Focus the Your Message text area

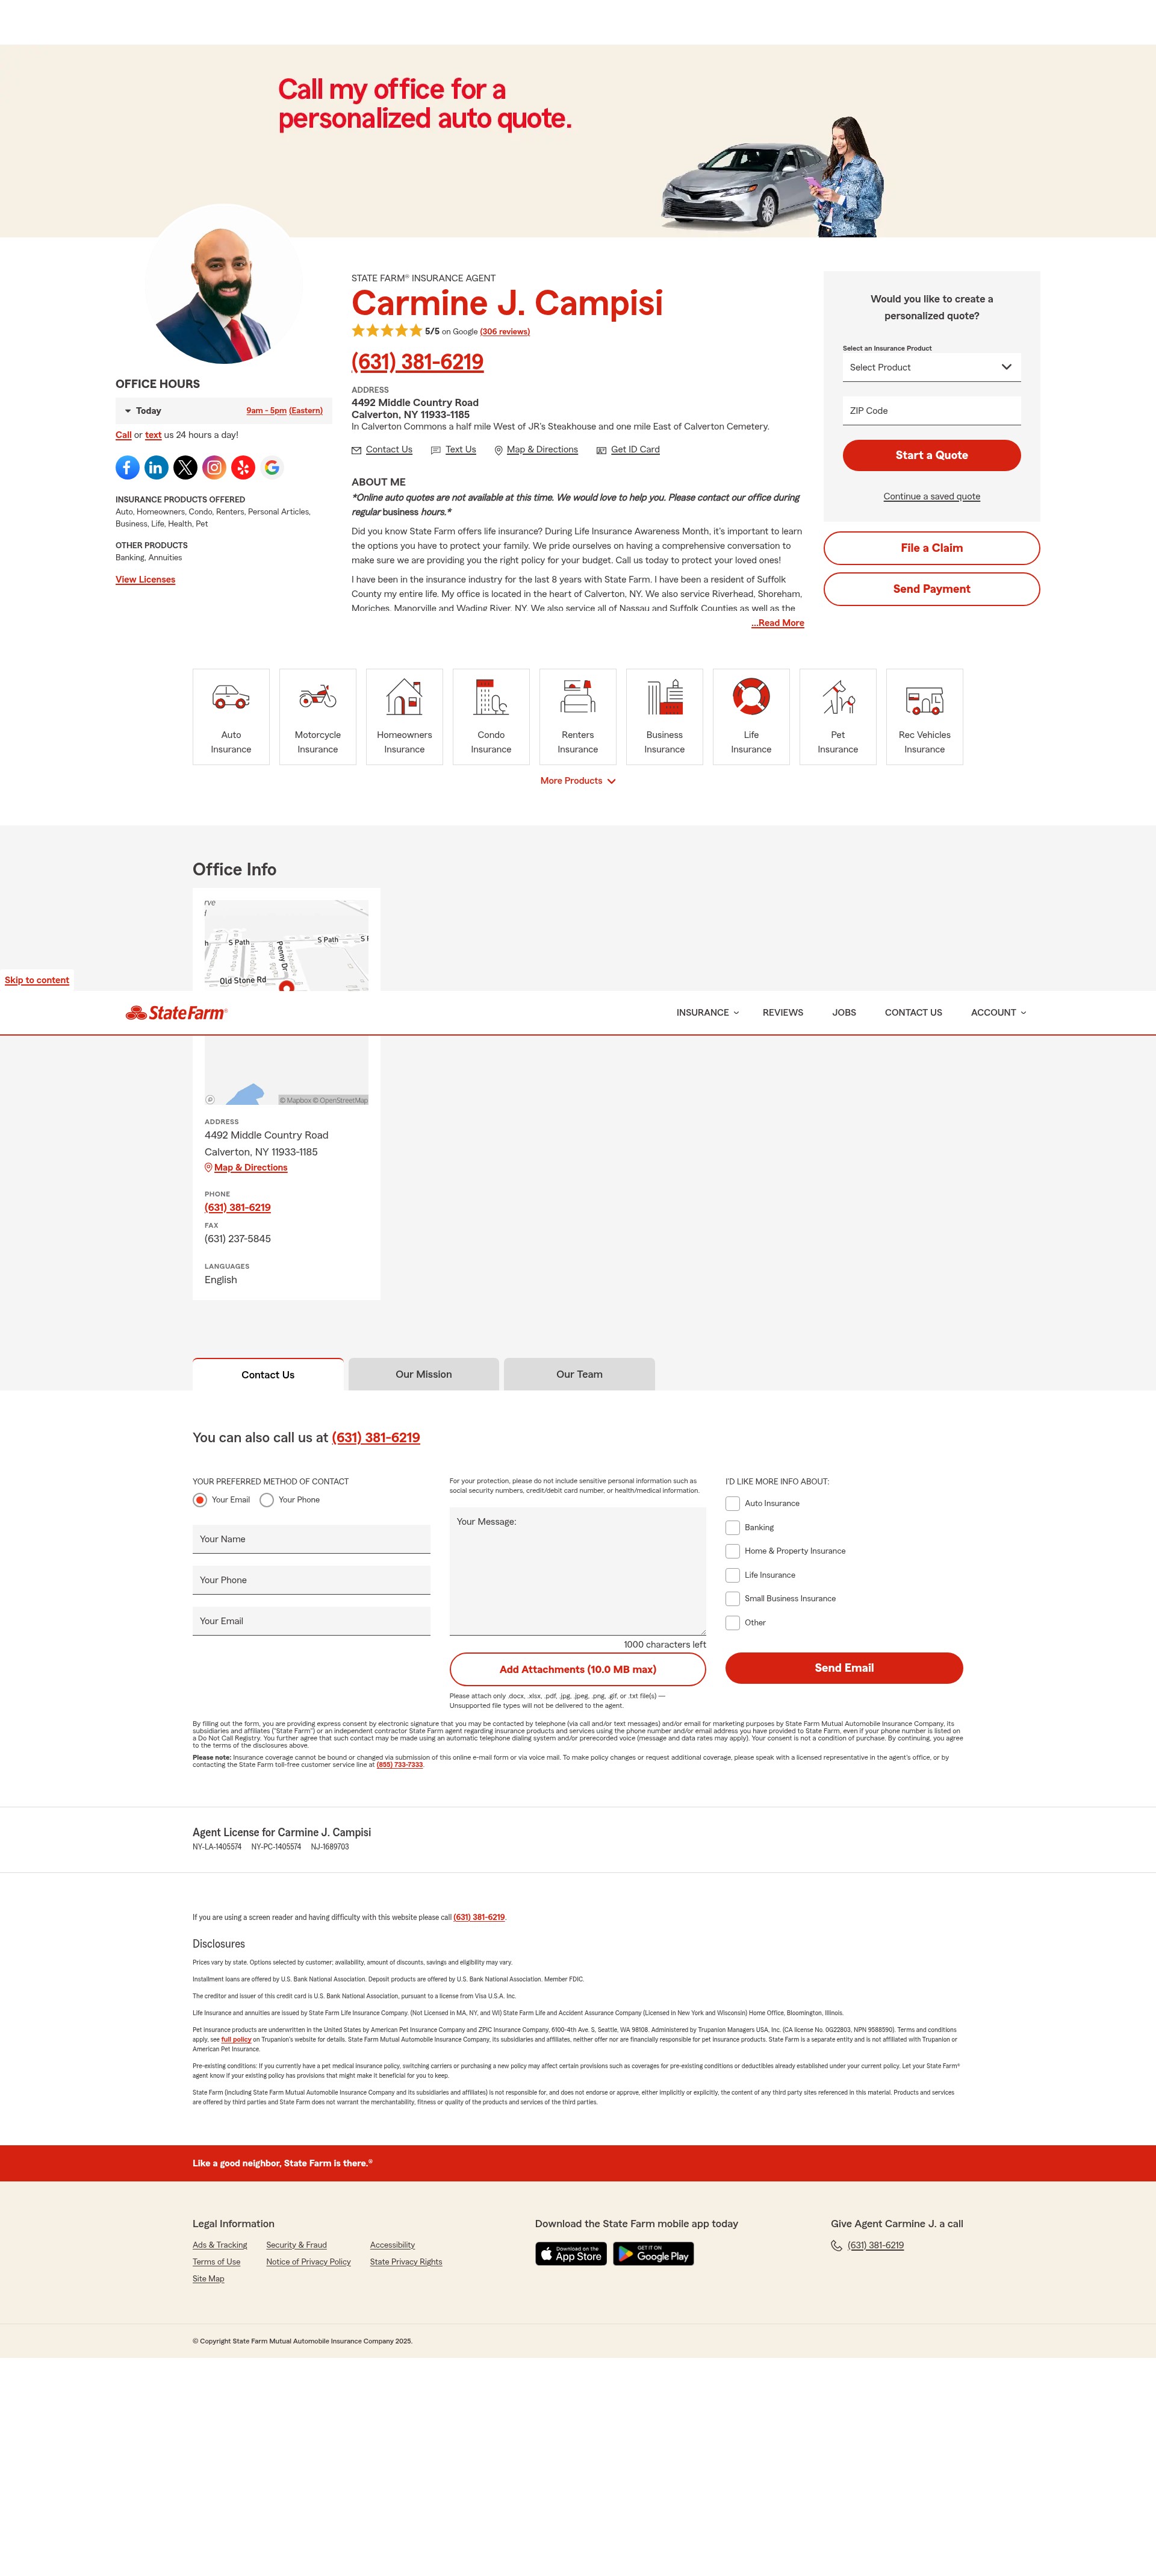pos(577,1571)
